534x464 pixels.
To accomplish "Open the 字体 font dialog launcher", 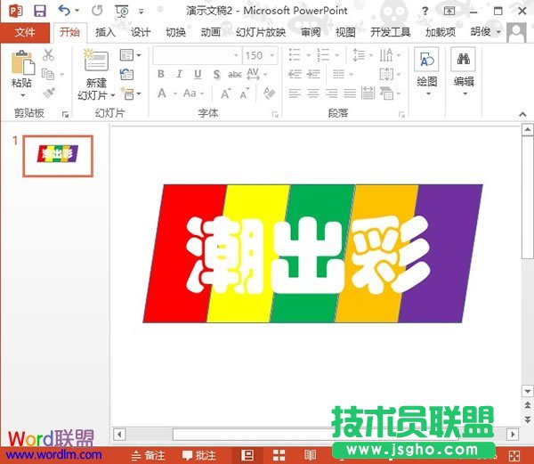I will click(275, 115).
